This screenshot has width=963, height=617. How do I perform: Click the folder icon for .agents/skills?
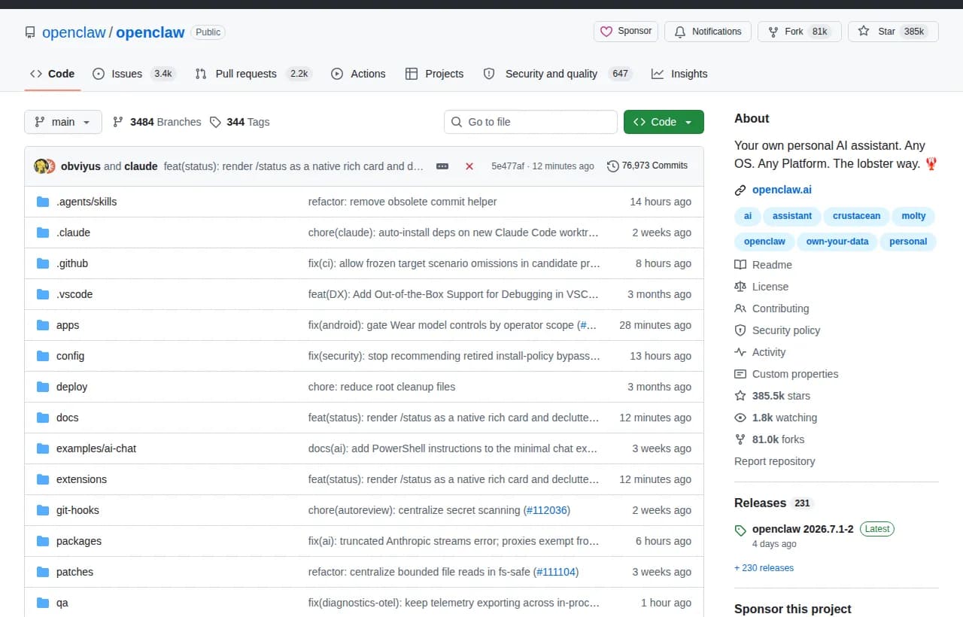point(43,202)
